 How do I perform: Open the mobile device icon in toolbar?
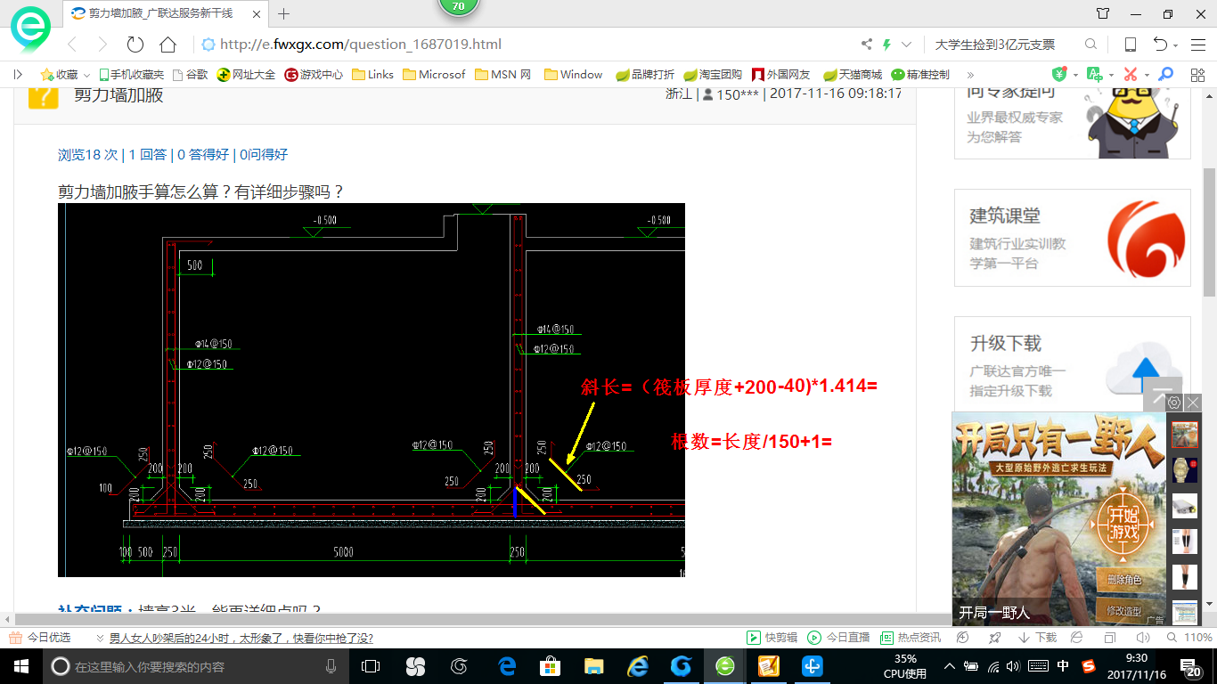tap(1130, 45)
